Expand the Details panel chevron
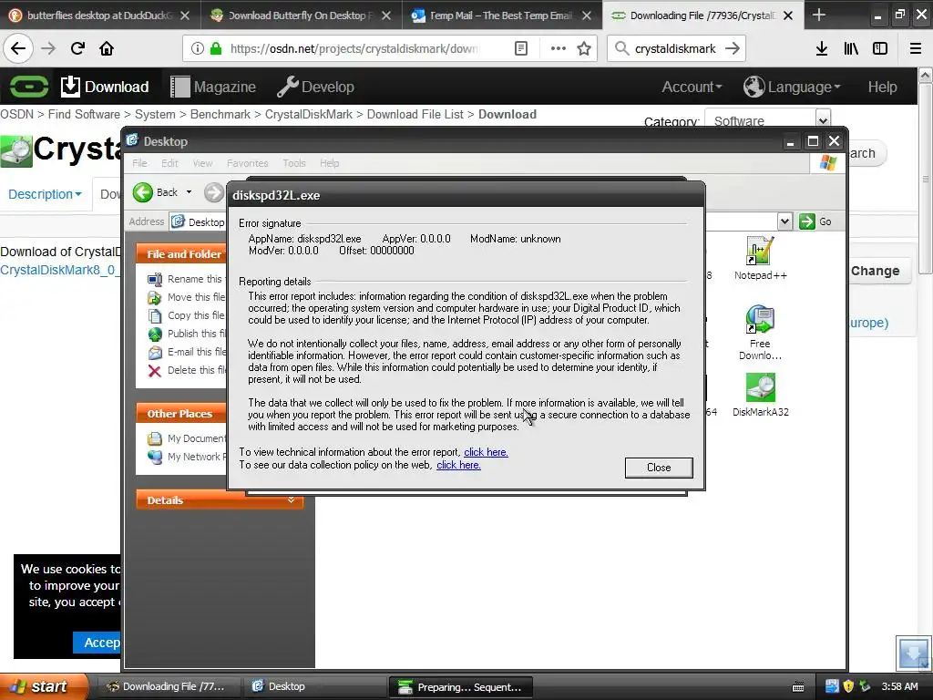 coord(291,500)
